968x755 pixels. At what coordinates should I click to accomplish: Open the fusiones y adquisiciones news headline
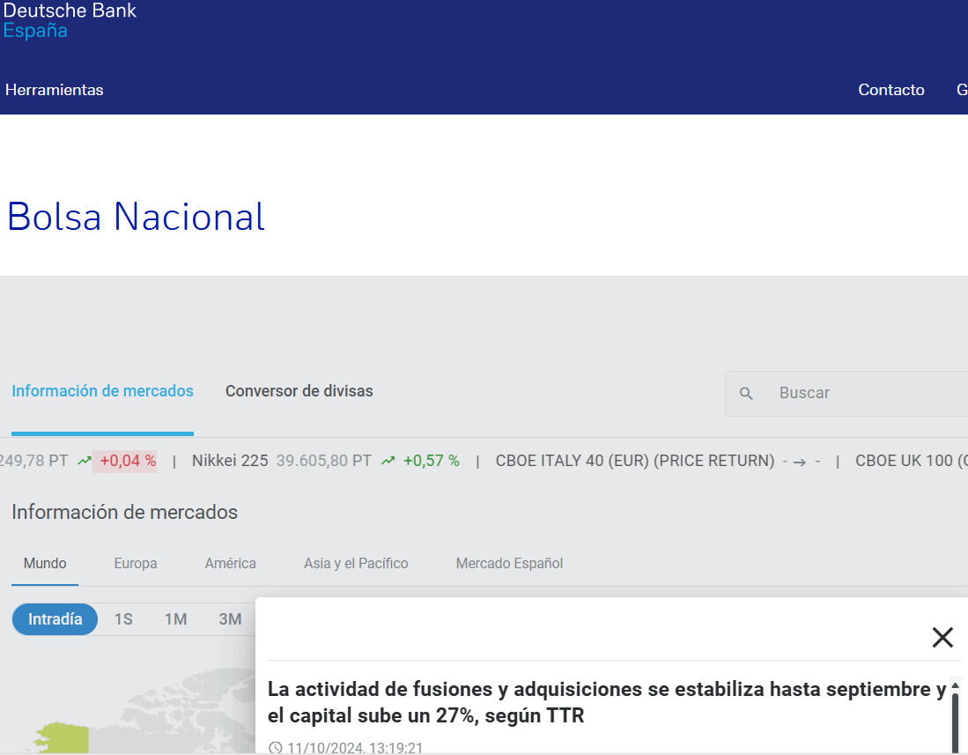pos(606,702)
